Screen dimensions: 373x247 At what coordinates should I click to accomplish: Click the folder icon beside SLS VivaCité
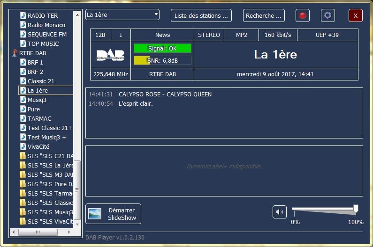click(x=23, y=222)
